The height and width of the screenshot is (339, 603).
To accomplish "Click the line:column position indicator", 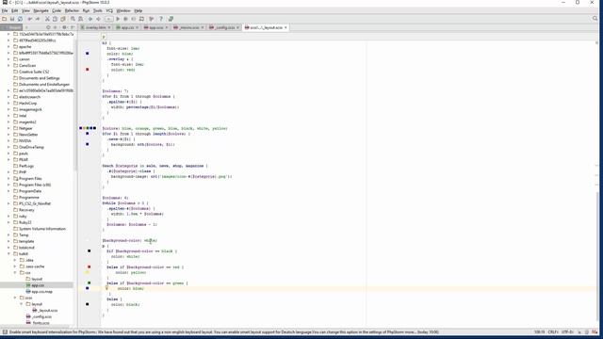I will point(539,332).
